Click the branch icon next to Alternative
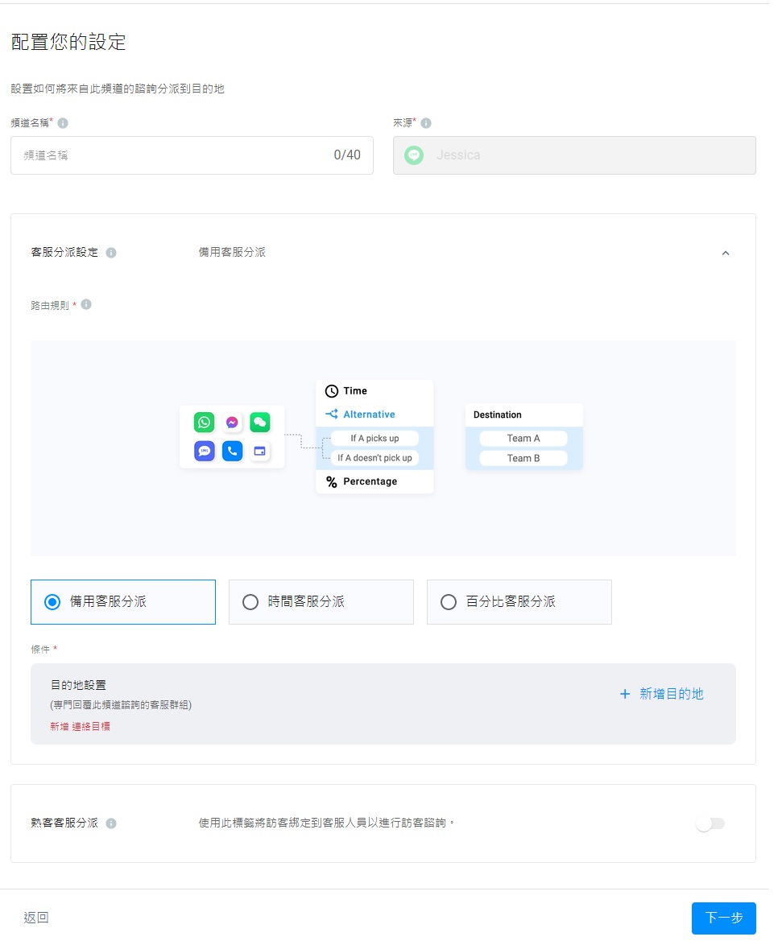Viewport: 782px width, 945px height. pos(332,414)
